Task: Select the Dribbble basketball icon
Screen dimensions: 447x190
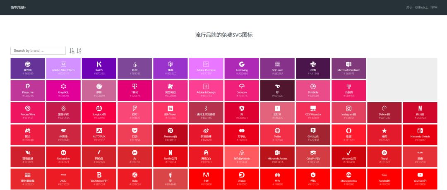Action: tap(313, 90)
